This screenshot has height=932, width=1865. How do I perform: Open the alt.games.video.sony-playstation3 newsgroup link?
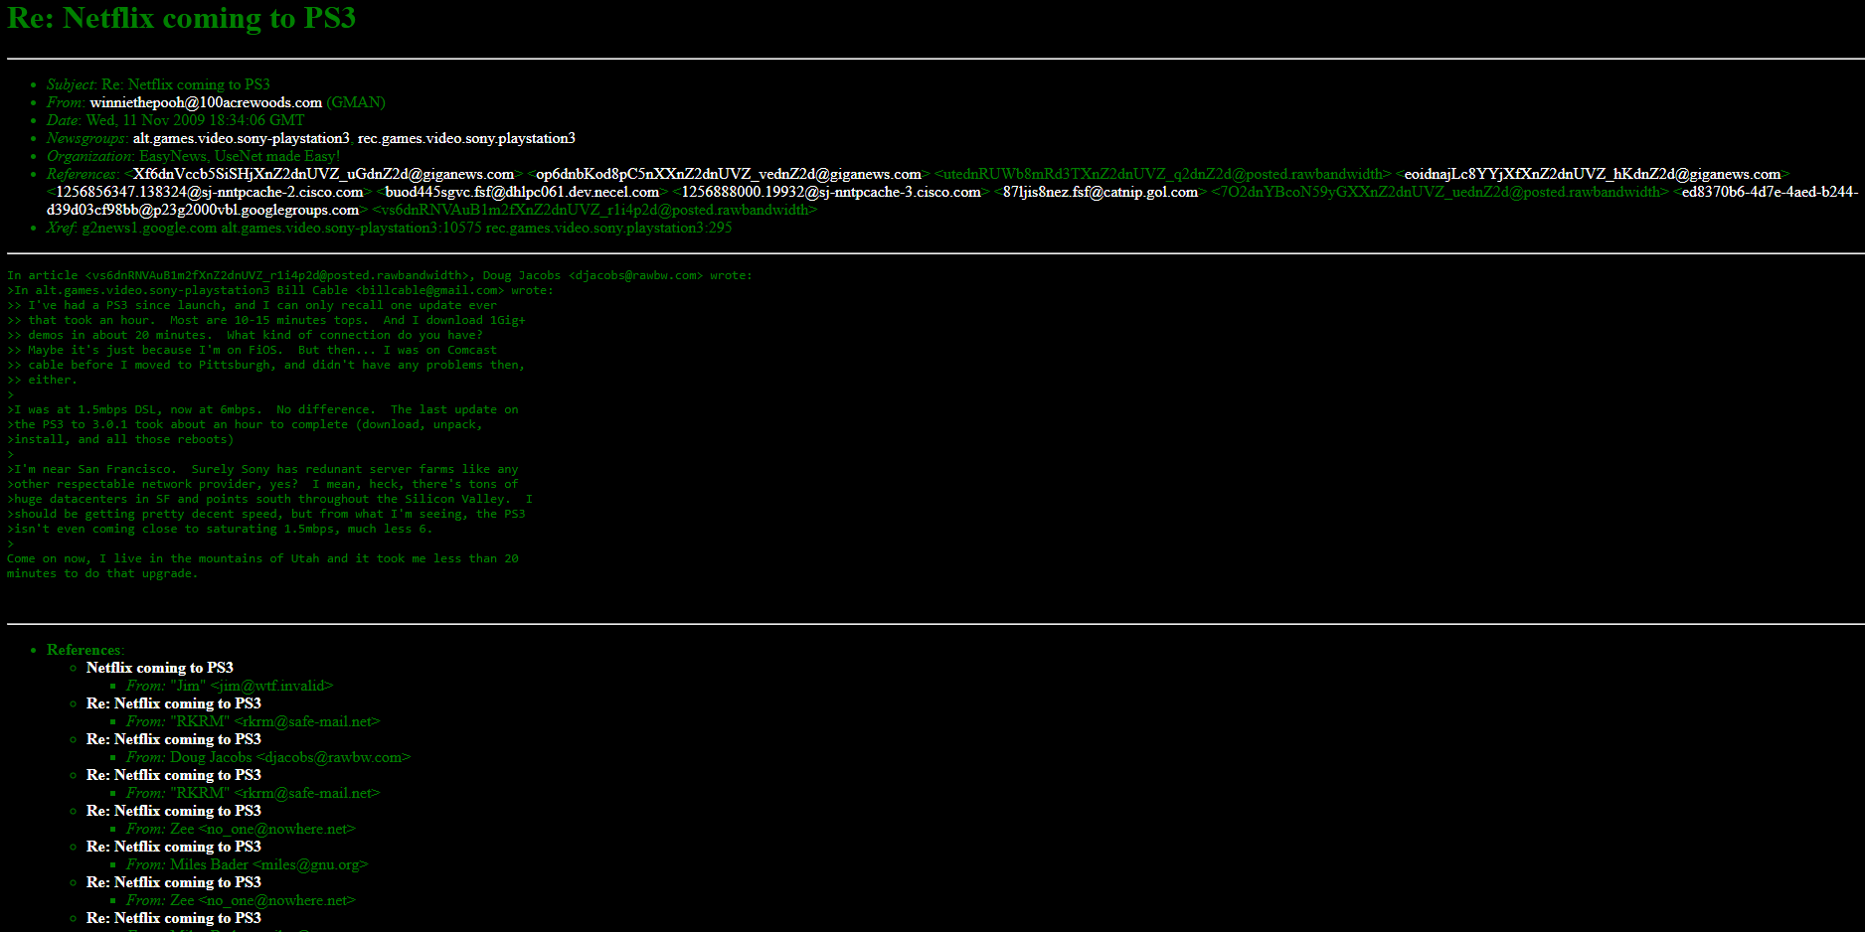(x=242, y=138)
